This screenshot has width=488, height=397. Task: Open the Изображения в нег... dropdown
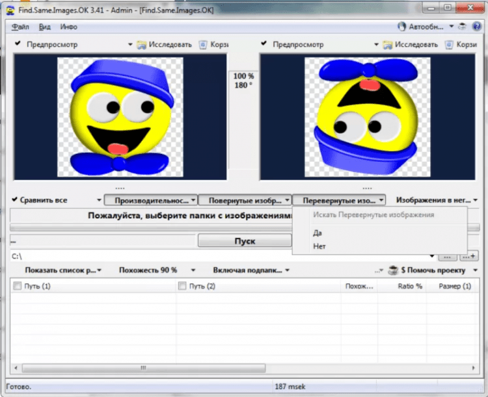(x=437, y=200)
